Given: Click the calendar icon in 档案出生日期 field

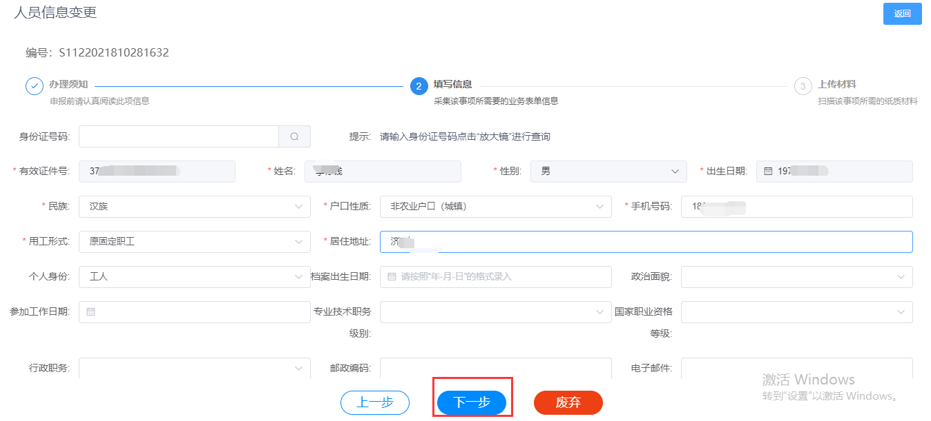Looking at the screenshot, I should tap(391, 276).
